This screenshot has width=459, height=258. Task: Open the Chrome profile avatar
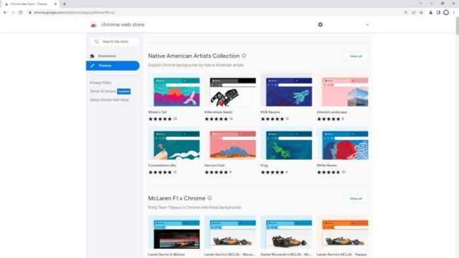click(x=446, y=12)
